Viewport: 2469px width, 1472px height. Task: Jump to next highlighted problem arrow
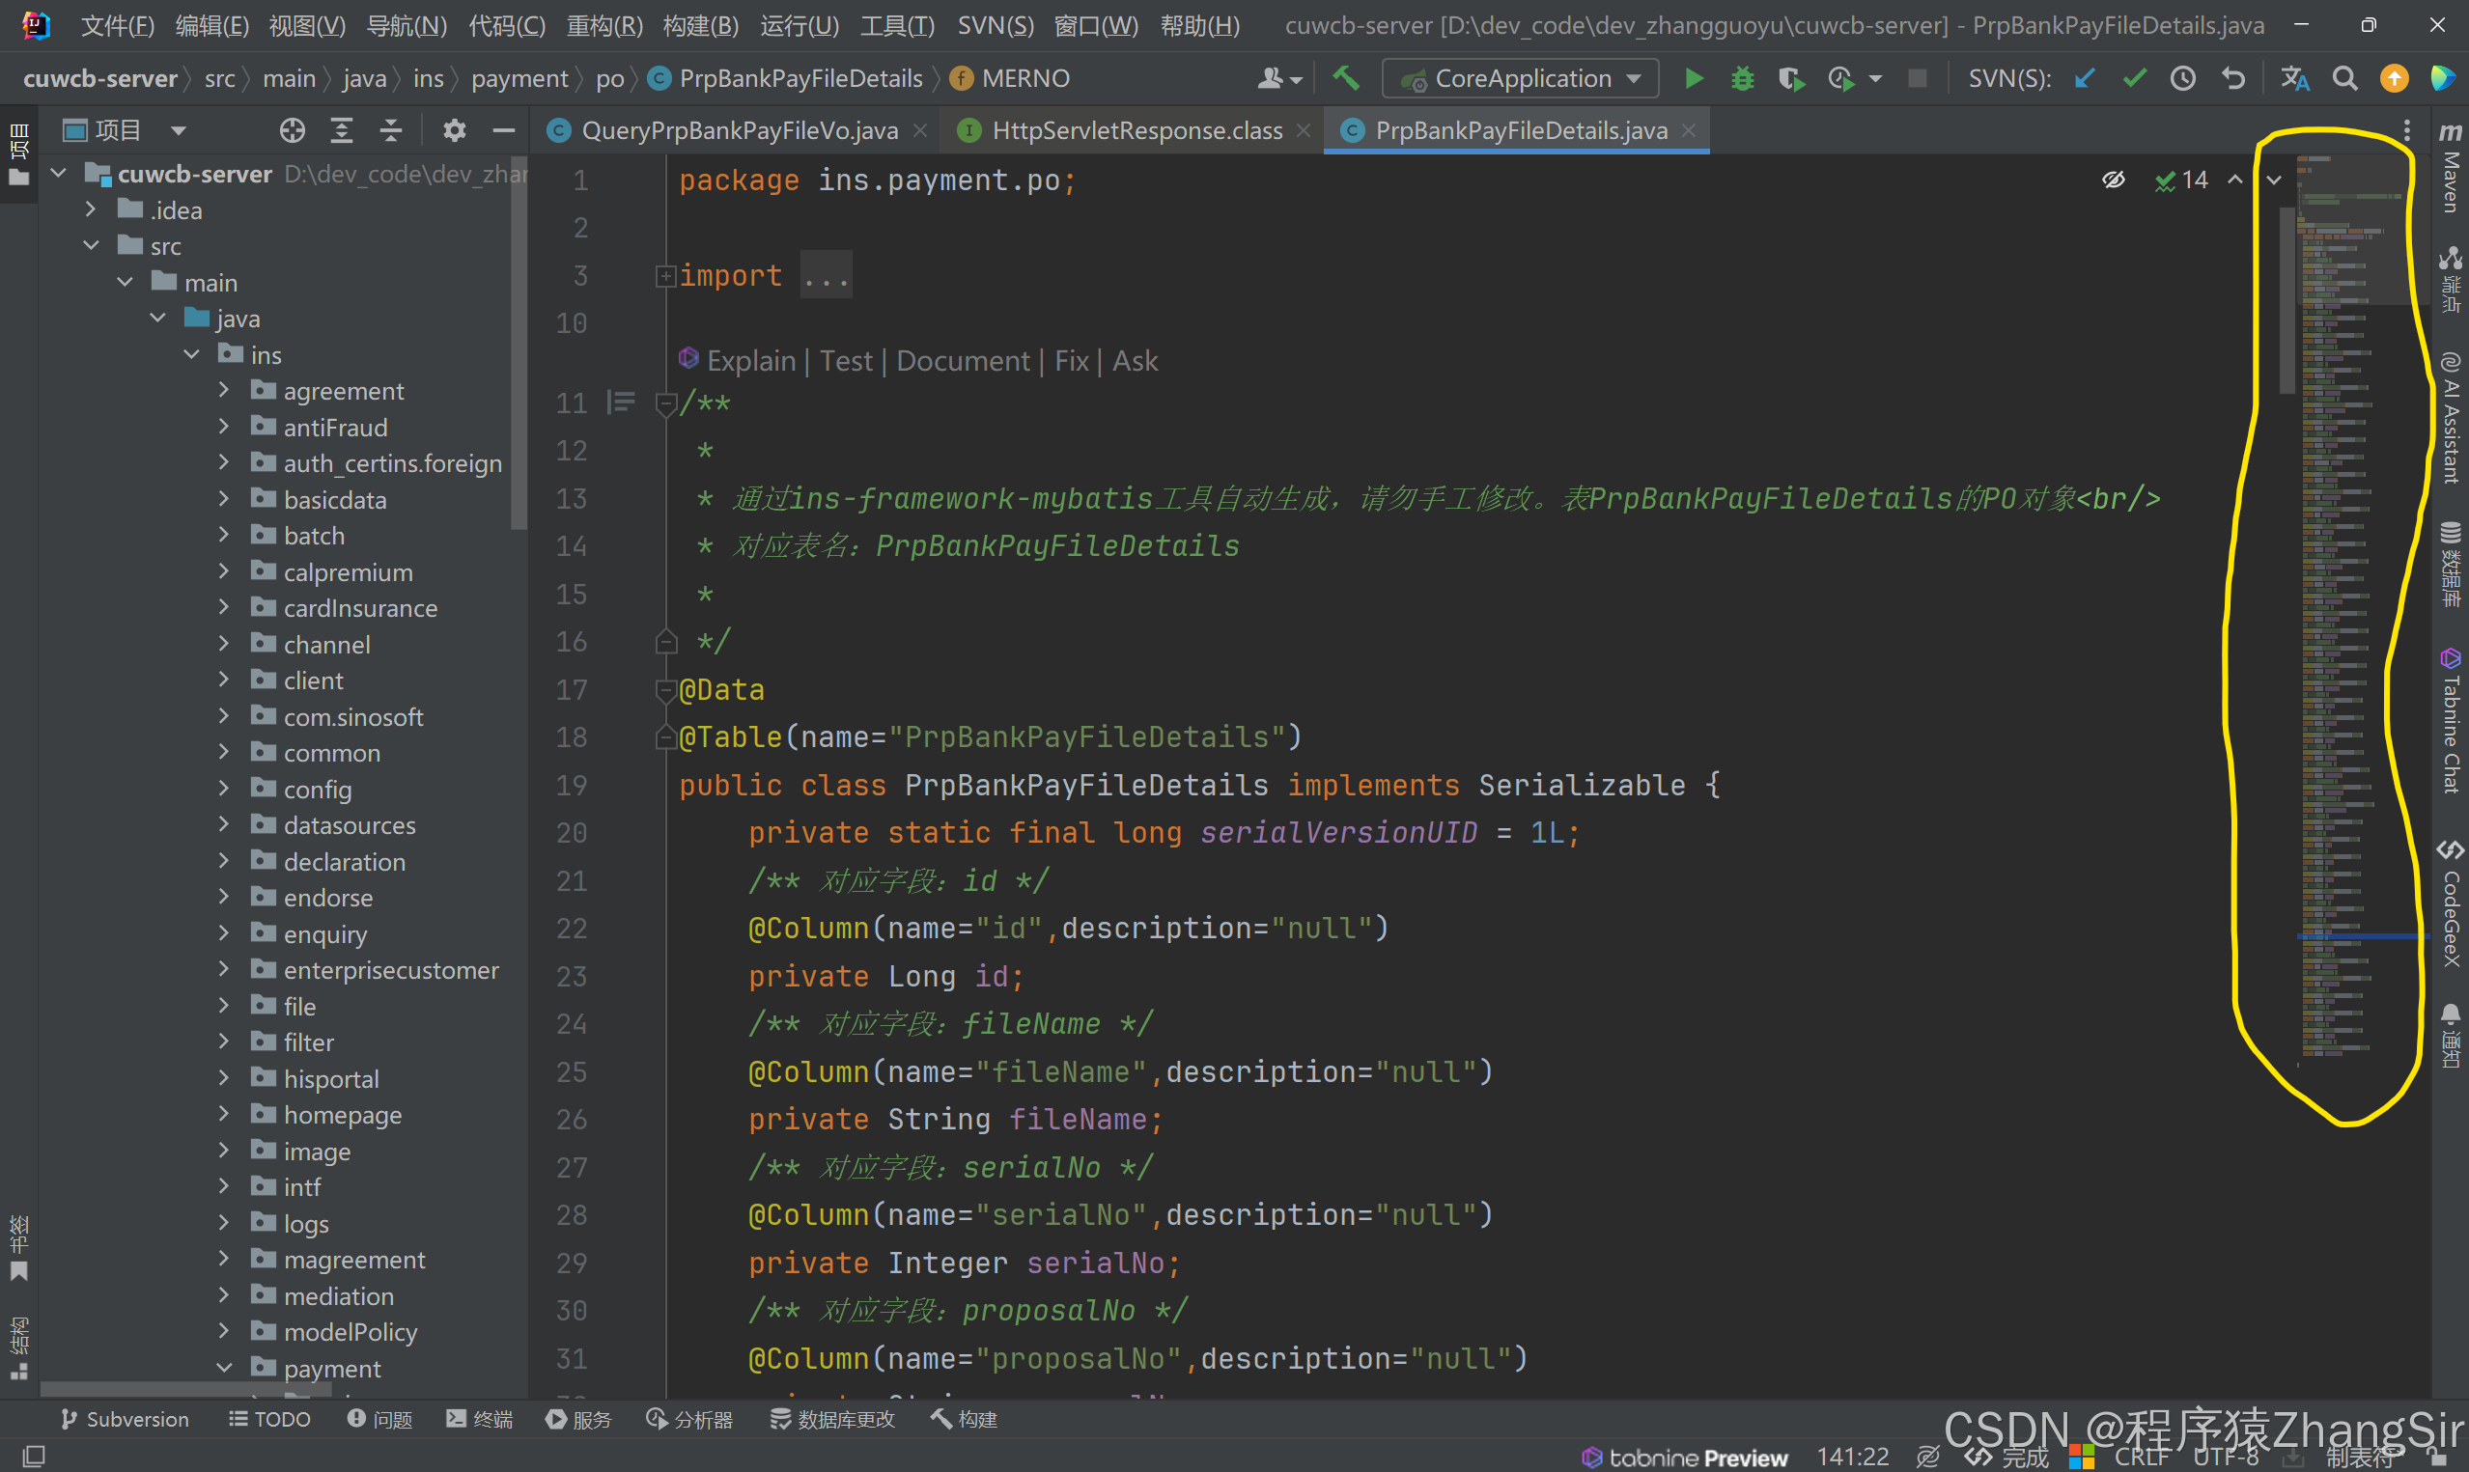(2274, 180)
